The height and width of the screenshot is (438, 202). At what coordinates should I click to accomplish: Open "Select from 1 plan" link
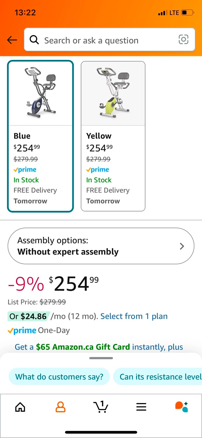click(x=134, y=316)
